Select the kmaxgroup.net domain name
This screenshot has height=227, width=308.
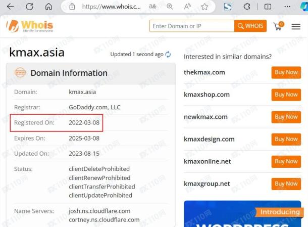point(207,184)
